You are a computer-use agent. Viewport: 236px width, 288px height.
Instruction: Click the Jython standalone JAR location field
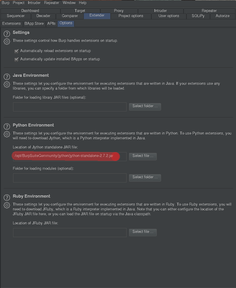(70, 156)
